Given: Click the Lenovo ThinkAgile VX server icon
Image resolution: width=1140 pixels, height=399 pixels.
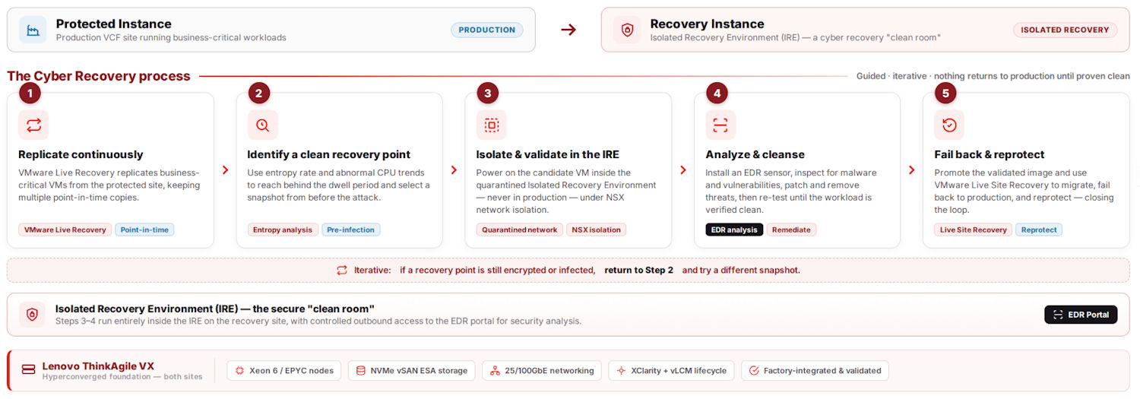Looking at the screenshot, I should [x=28, y=369].
